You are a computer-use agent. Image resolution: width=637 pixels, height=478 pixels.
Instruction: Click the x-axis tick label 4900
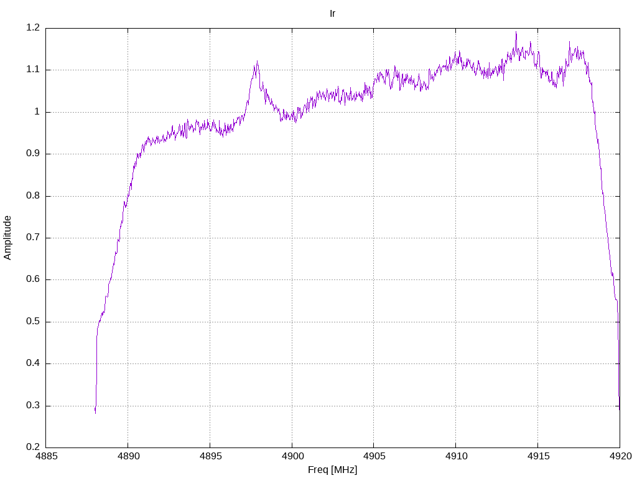(x=292, y=456)
